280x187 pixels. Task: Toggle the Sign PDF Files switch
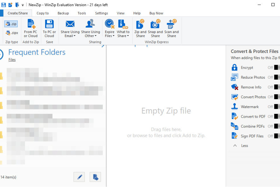(277, 136)
